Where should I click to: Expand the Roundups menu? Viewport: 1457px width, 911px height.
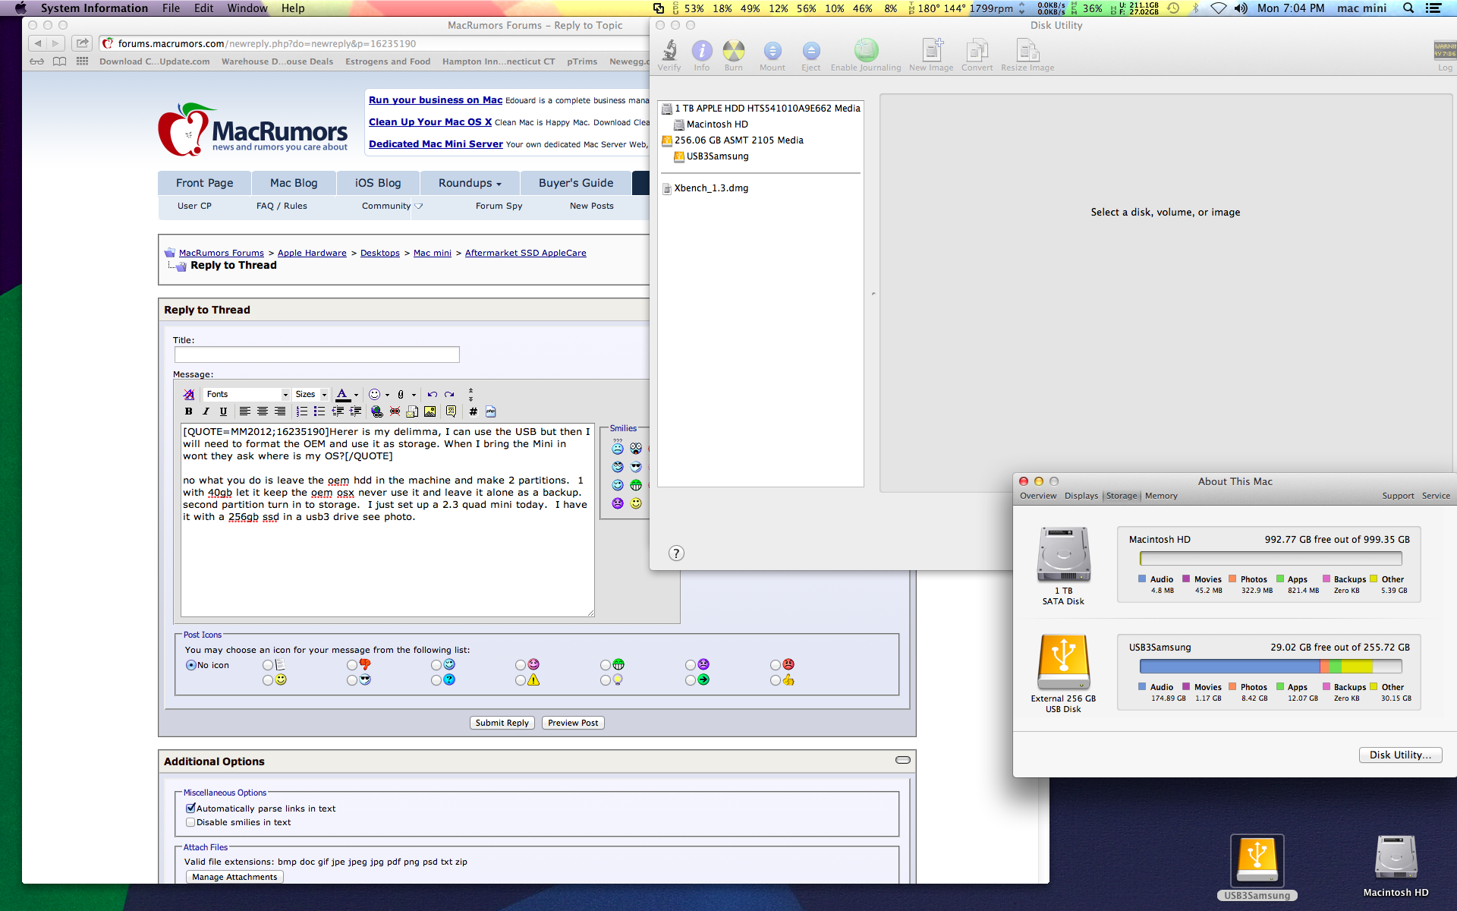tap(470, 183)
